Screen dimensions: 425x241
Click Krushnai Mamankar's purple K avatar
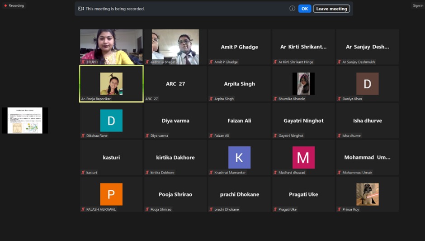(x=239, y=157)
